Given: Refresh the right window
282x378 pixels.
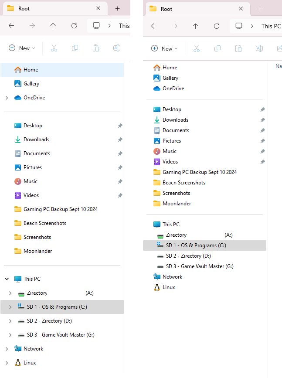Looking at the screenshot, I should click(x=217, y=26).
